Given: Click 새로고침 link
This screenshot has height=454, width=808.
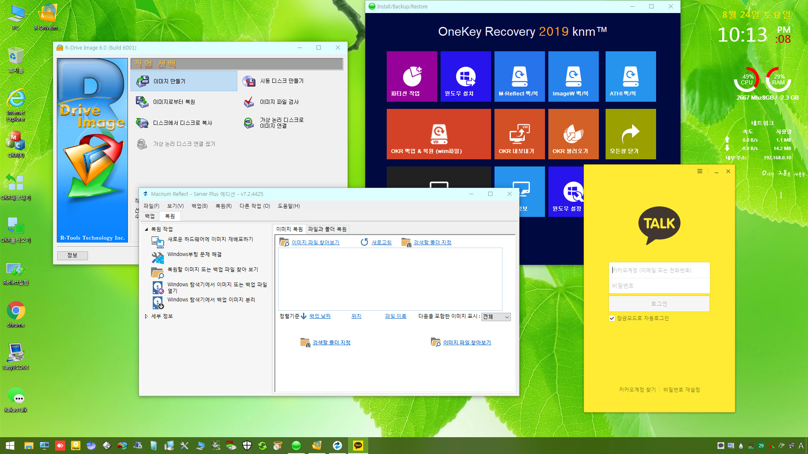Looking at the screenshot, I should pyautogui.click(x=382, y=243).
